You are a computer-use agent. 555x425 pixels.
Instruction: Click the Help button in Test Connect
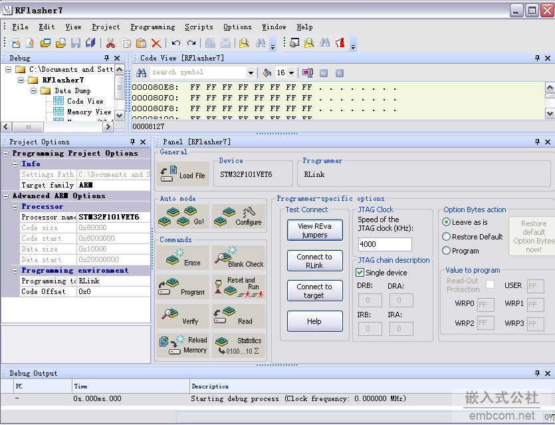pos(314,321)
